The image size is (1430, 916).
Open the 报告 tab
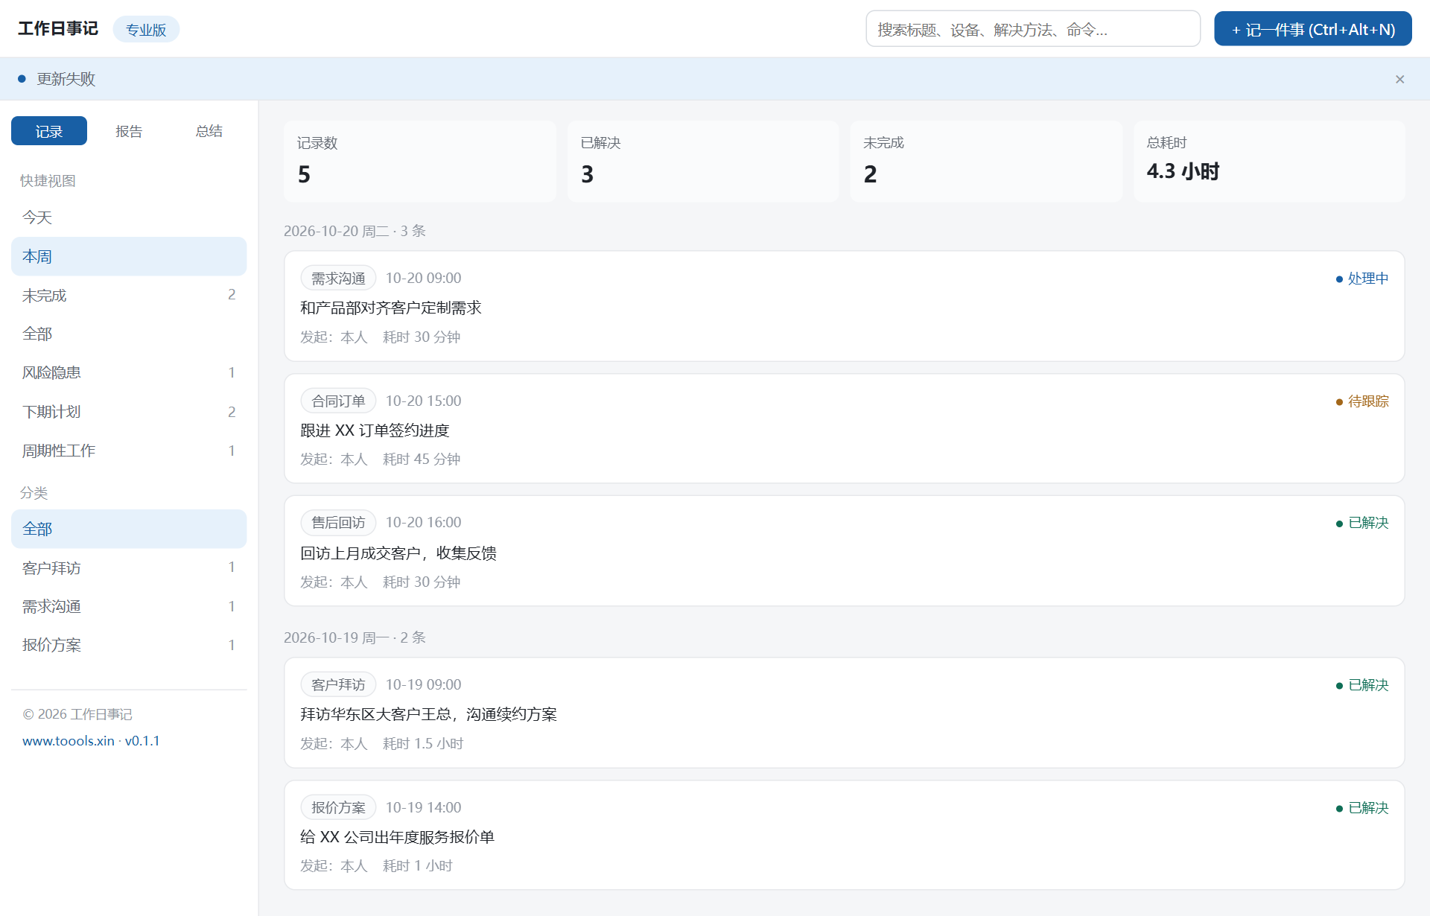click(x=129, y=131)
